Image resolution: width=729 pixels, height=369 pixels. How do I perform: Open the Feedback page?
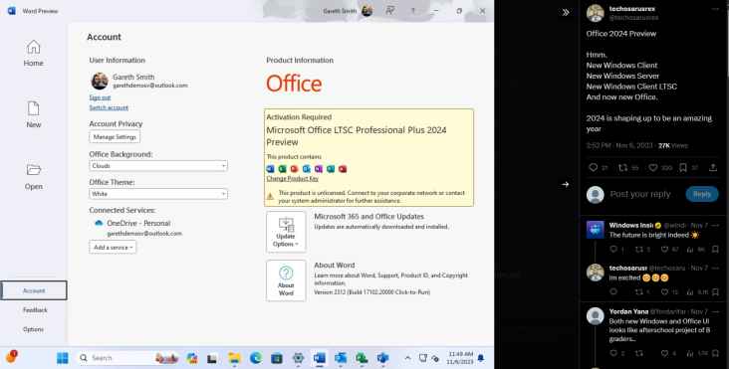tap(35, 310)
